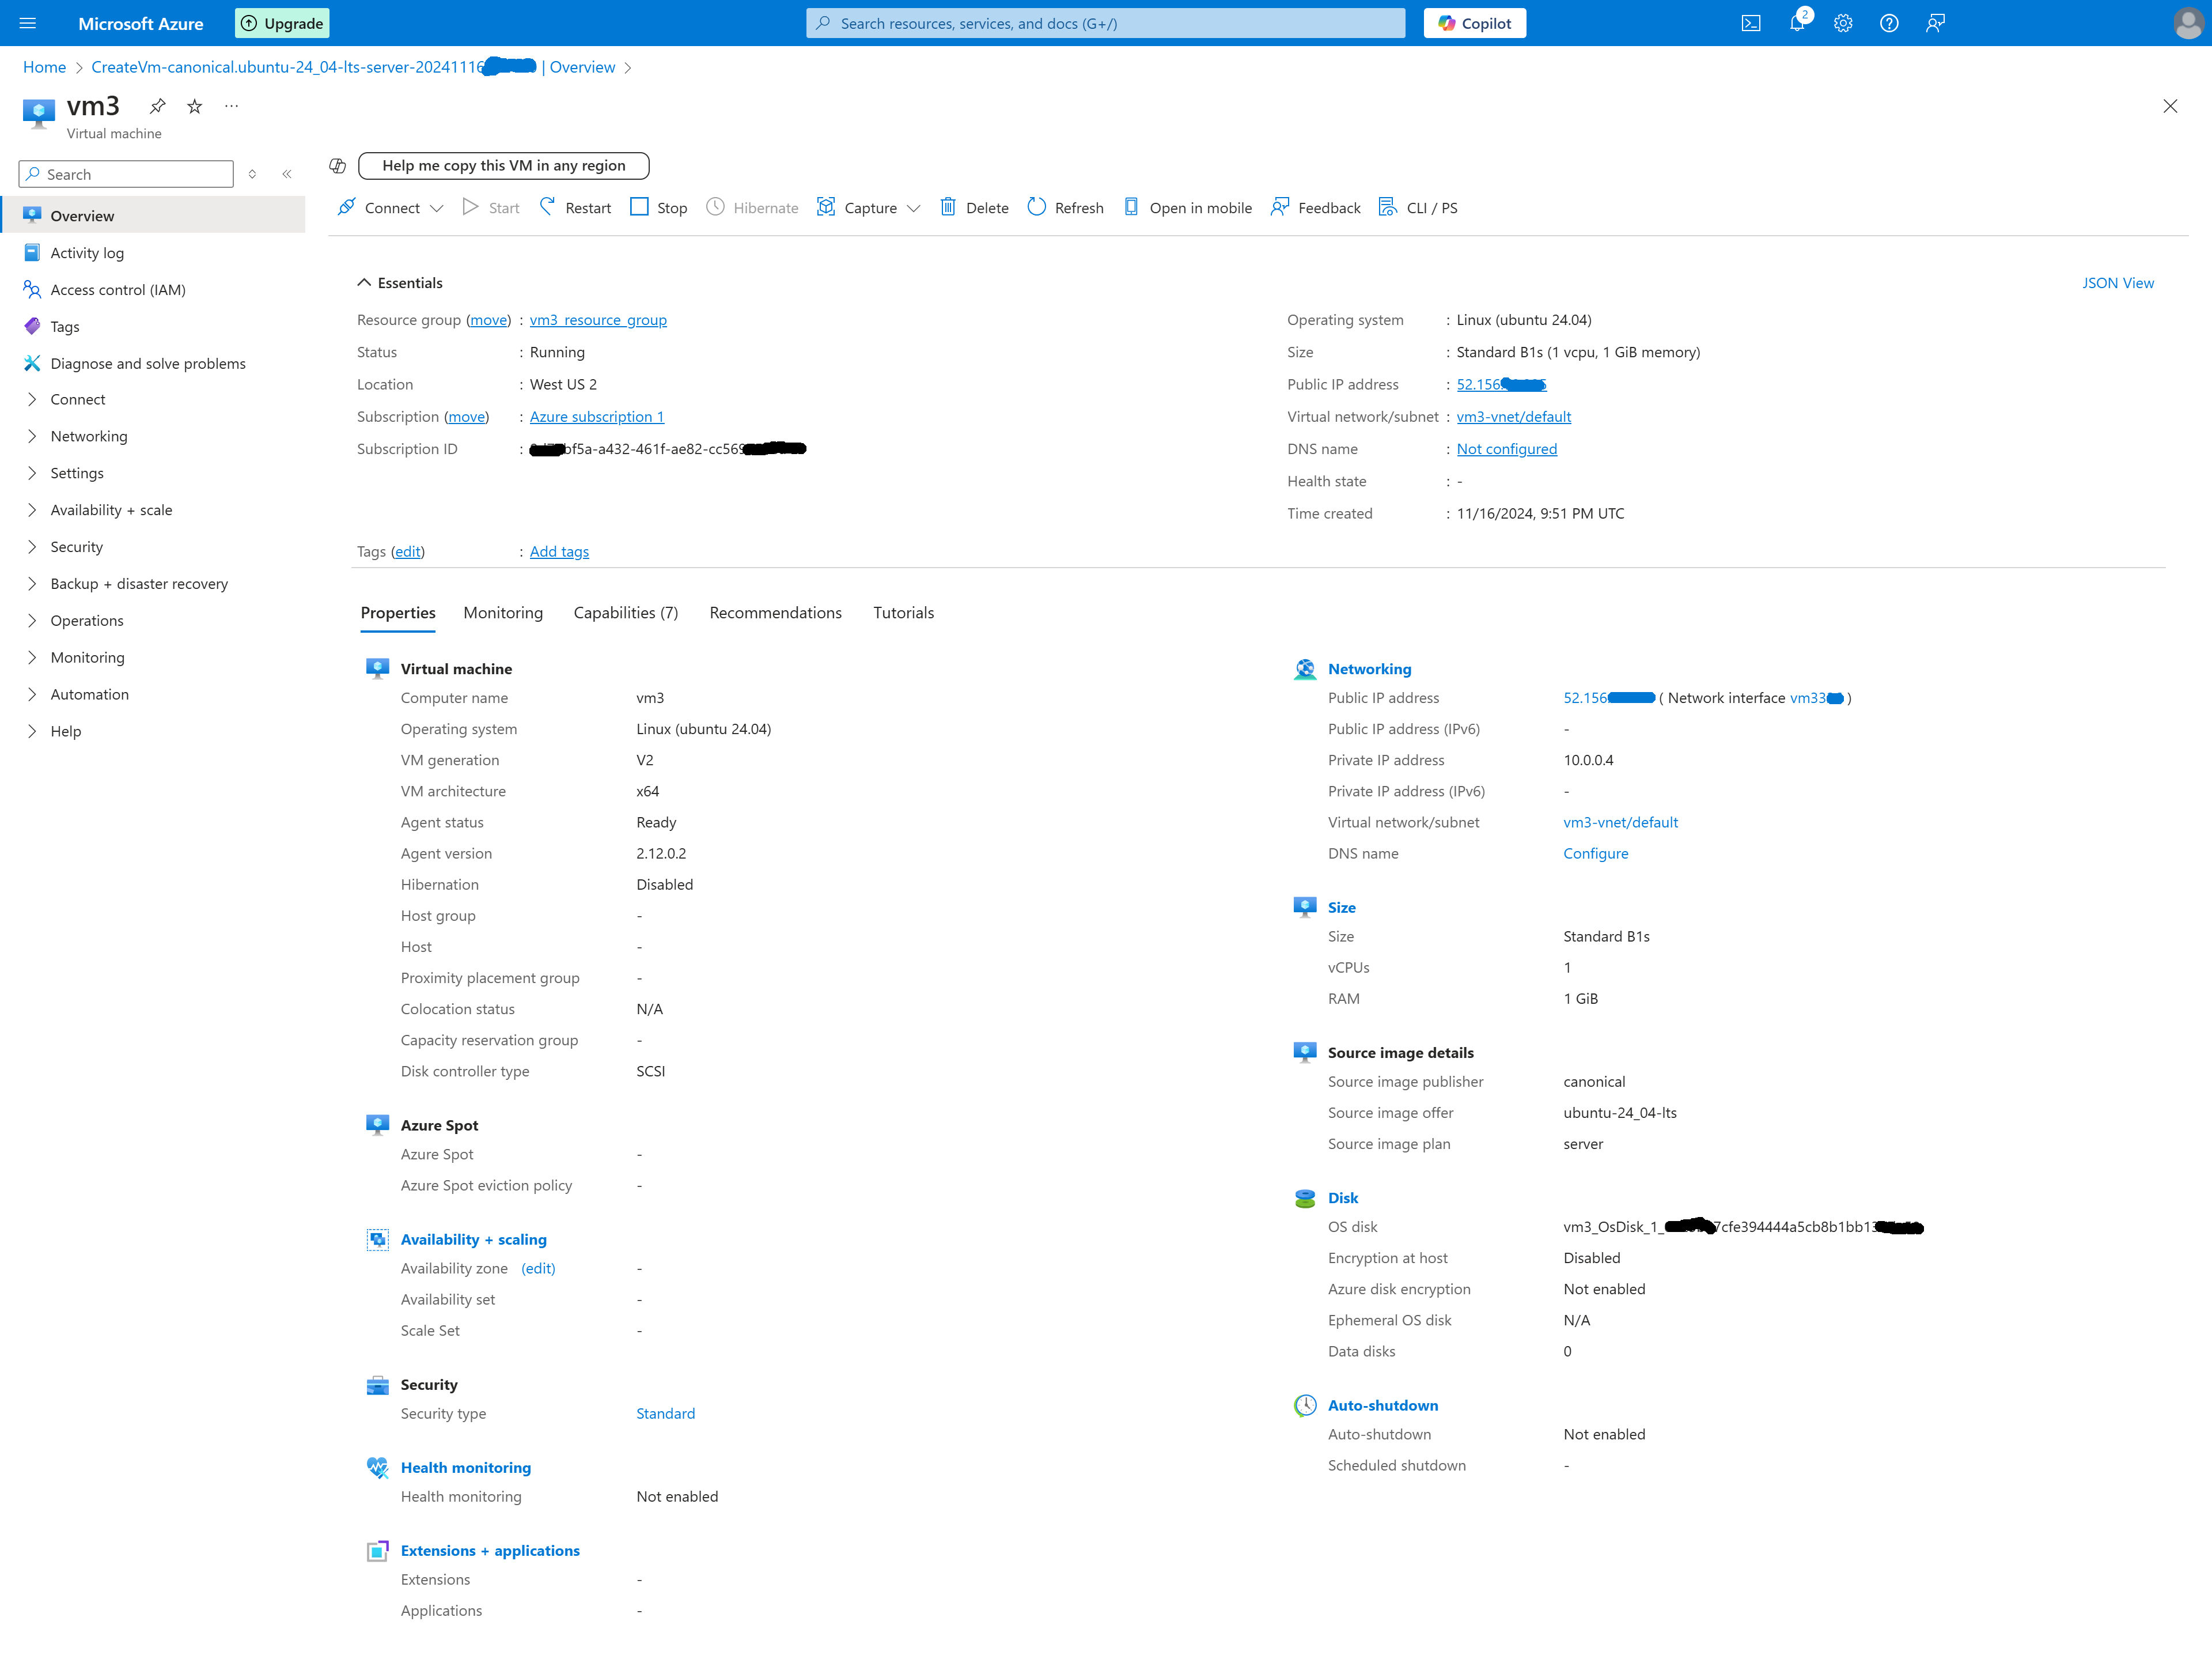
Task: Open CLI / PS command
Action: pos(1418,207)
